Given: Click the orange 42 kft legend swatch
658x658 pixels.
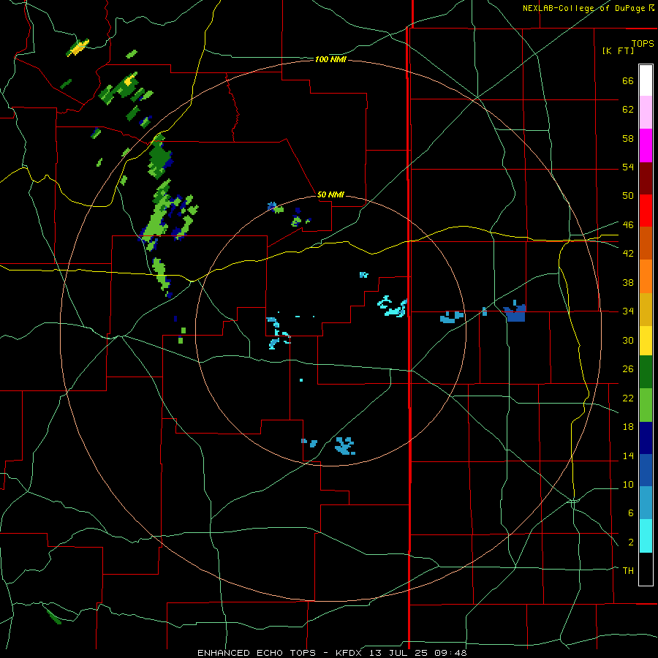Looking at the screenshot, I should [646, 276].
